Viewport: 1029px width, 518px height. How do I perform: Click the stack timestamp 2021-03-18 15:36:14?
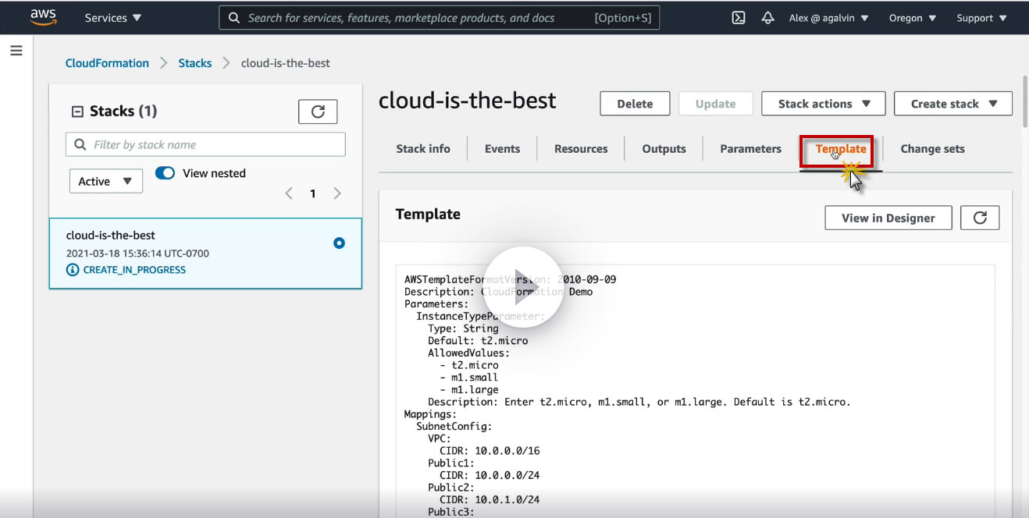(x=137, y=254)
